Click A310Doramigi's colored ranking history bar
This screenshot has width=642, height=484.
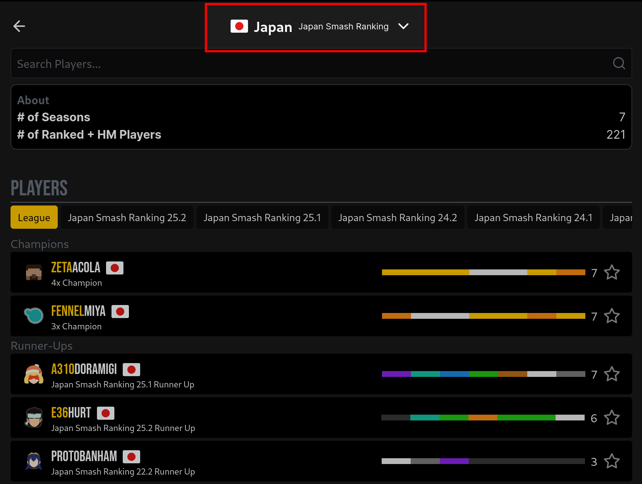(x=483, y=374)
